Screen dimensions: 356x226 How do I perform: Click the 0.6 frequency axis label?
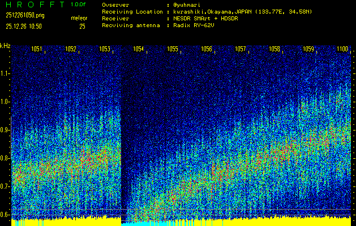(4, 215)
